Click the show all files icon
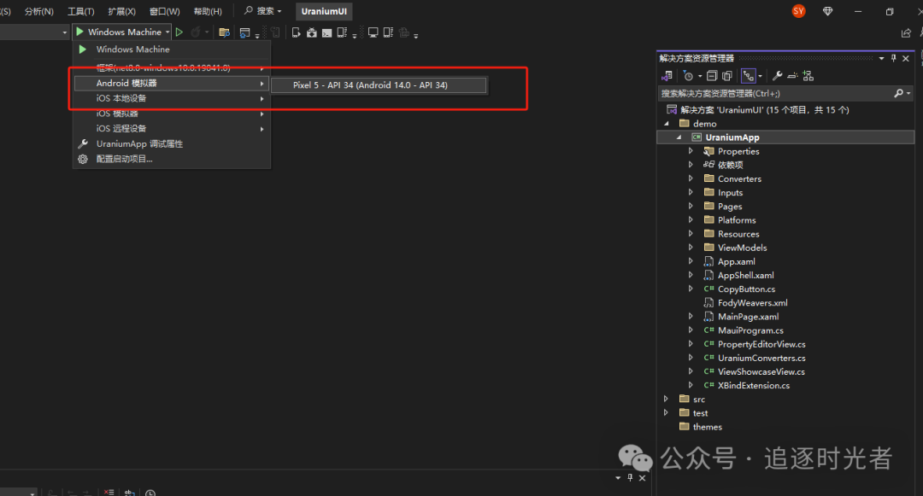 727,76
